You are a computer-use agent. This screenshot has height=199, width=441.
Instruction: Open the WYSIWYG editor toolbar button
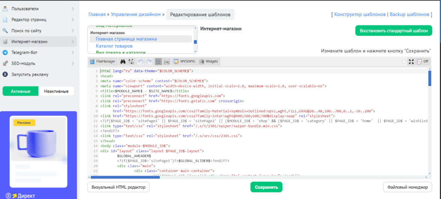point(184,61)
